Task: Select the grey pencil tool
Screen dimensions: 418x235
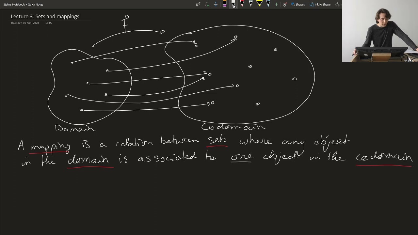Action: point(250,4)
